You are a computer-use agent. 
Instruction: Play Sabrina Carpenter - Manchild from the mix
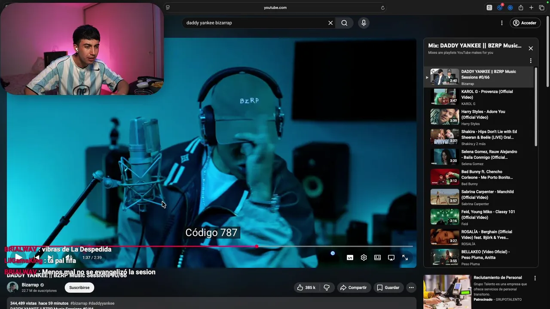(x=479, y=197)
